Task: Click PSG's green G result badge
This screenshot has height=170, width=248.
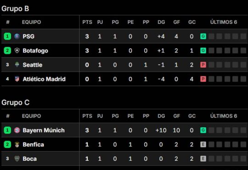Action: pyautogui.click(x=203, y=36)
